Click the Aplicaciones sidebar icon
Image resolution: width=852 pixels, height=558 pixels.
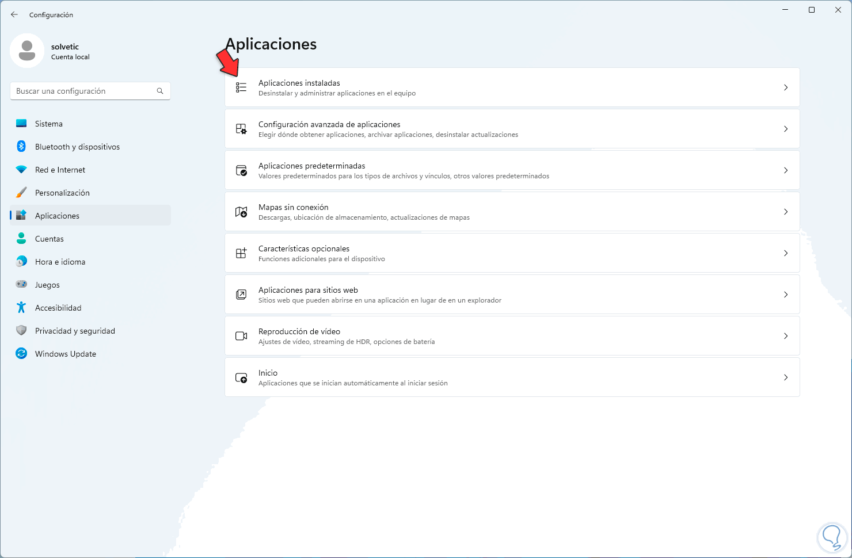point(21,216)
